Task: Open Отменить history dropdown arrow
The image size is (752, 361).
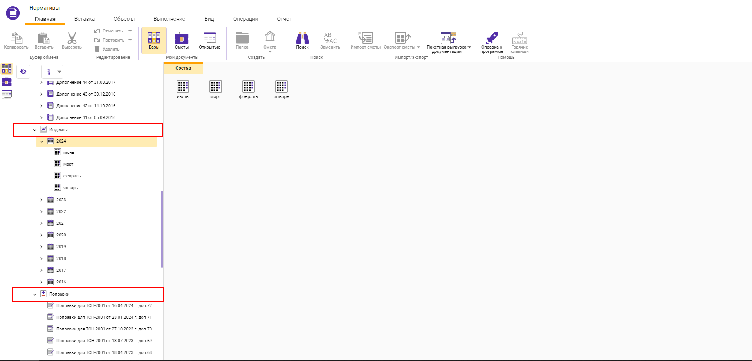Action: click(130, 31)
